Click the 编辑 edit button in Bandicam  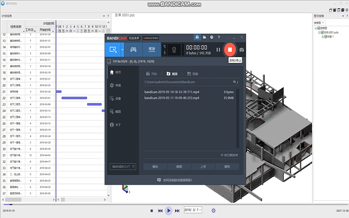click(179, 167)
